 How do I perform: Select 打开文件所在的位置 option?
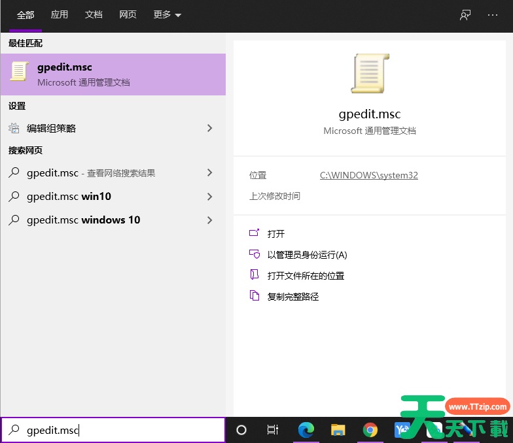click(306, 276)
